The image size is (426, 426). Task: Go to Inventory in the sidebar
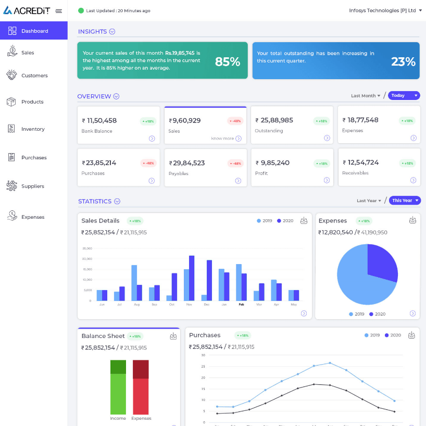[x=33, y=129]
